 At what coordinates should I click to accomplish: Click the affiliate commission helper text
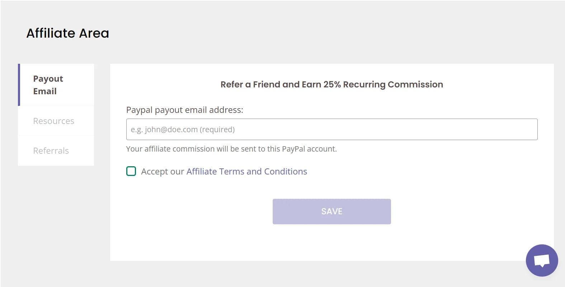coord(231,149)
